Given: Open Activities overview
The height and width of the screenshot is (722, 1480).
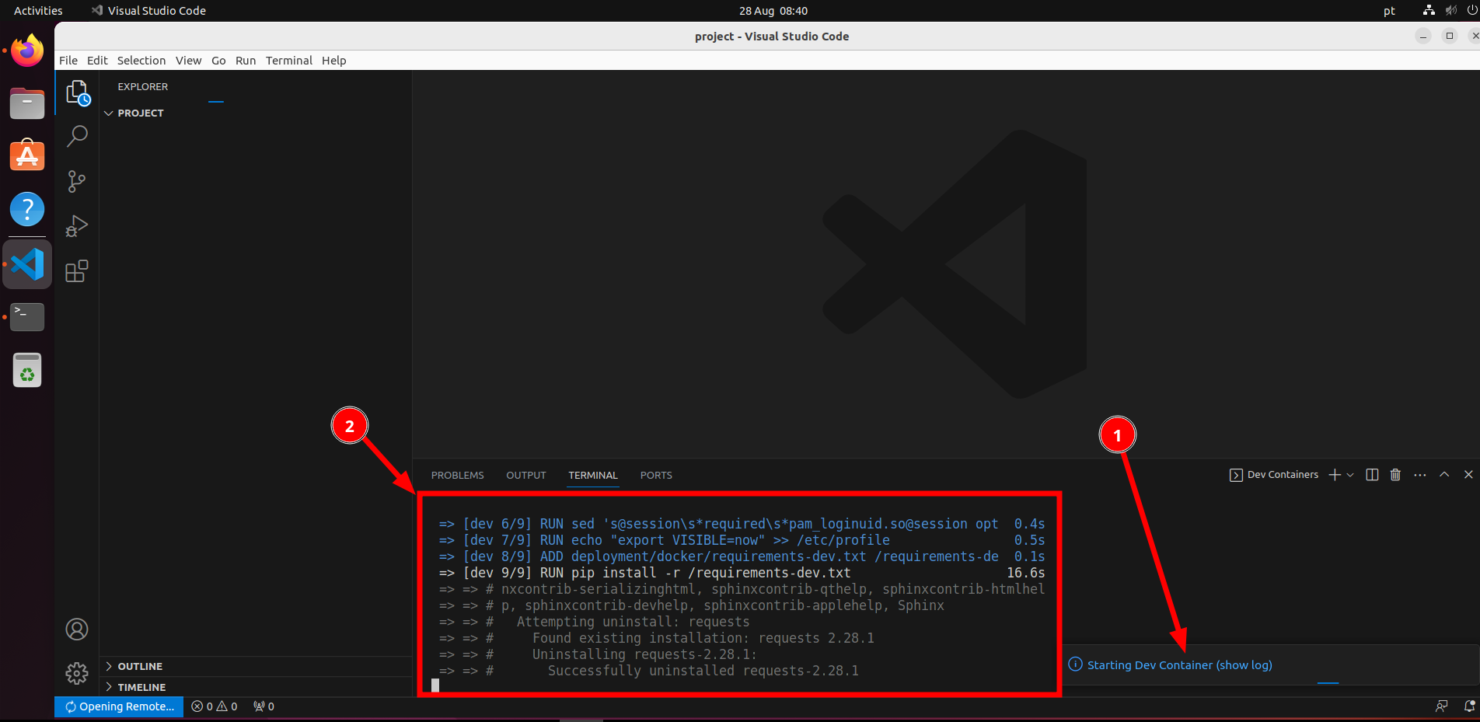Looking at the screenshot, I should pos(38,11).
